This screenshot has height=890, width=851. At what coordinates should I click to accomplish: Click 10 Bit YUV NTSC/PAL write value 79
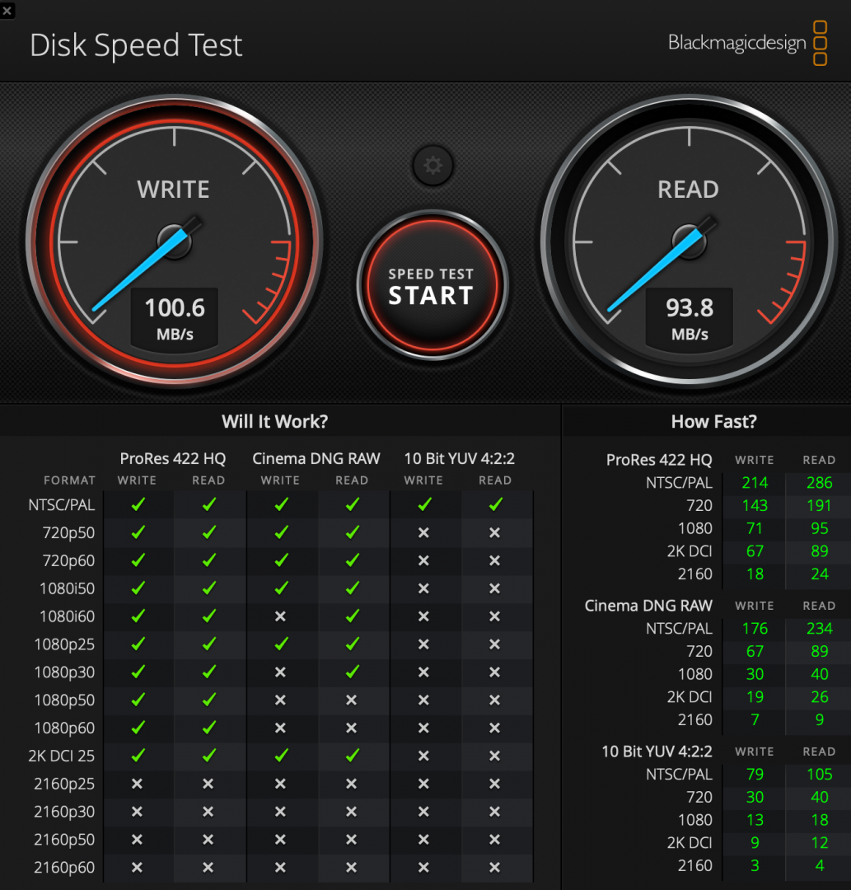pos(755,774)
